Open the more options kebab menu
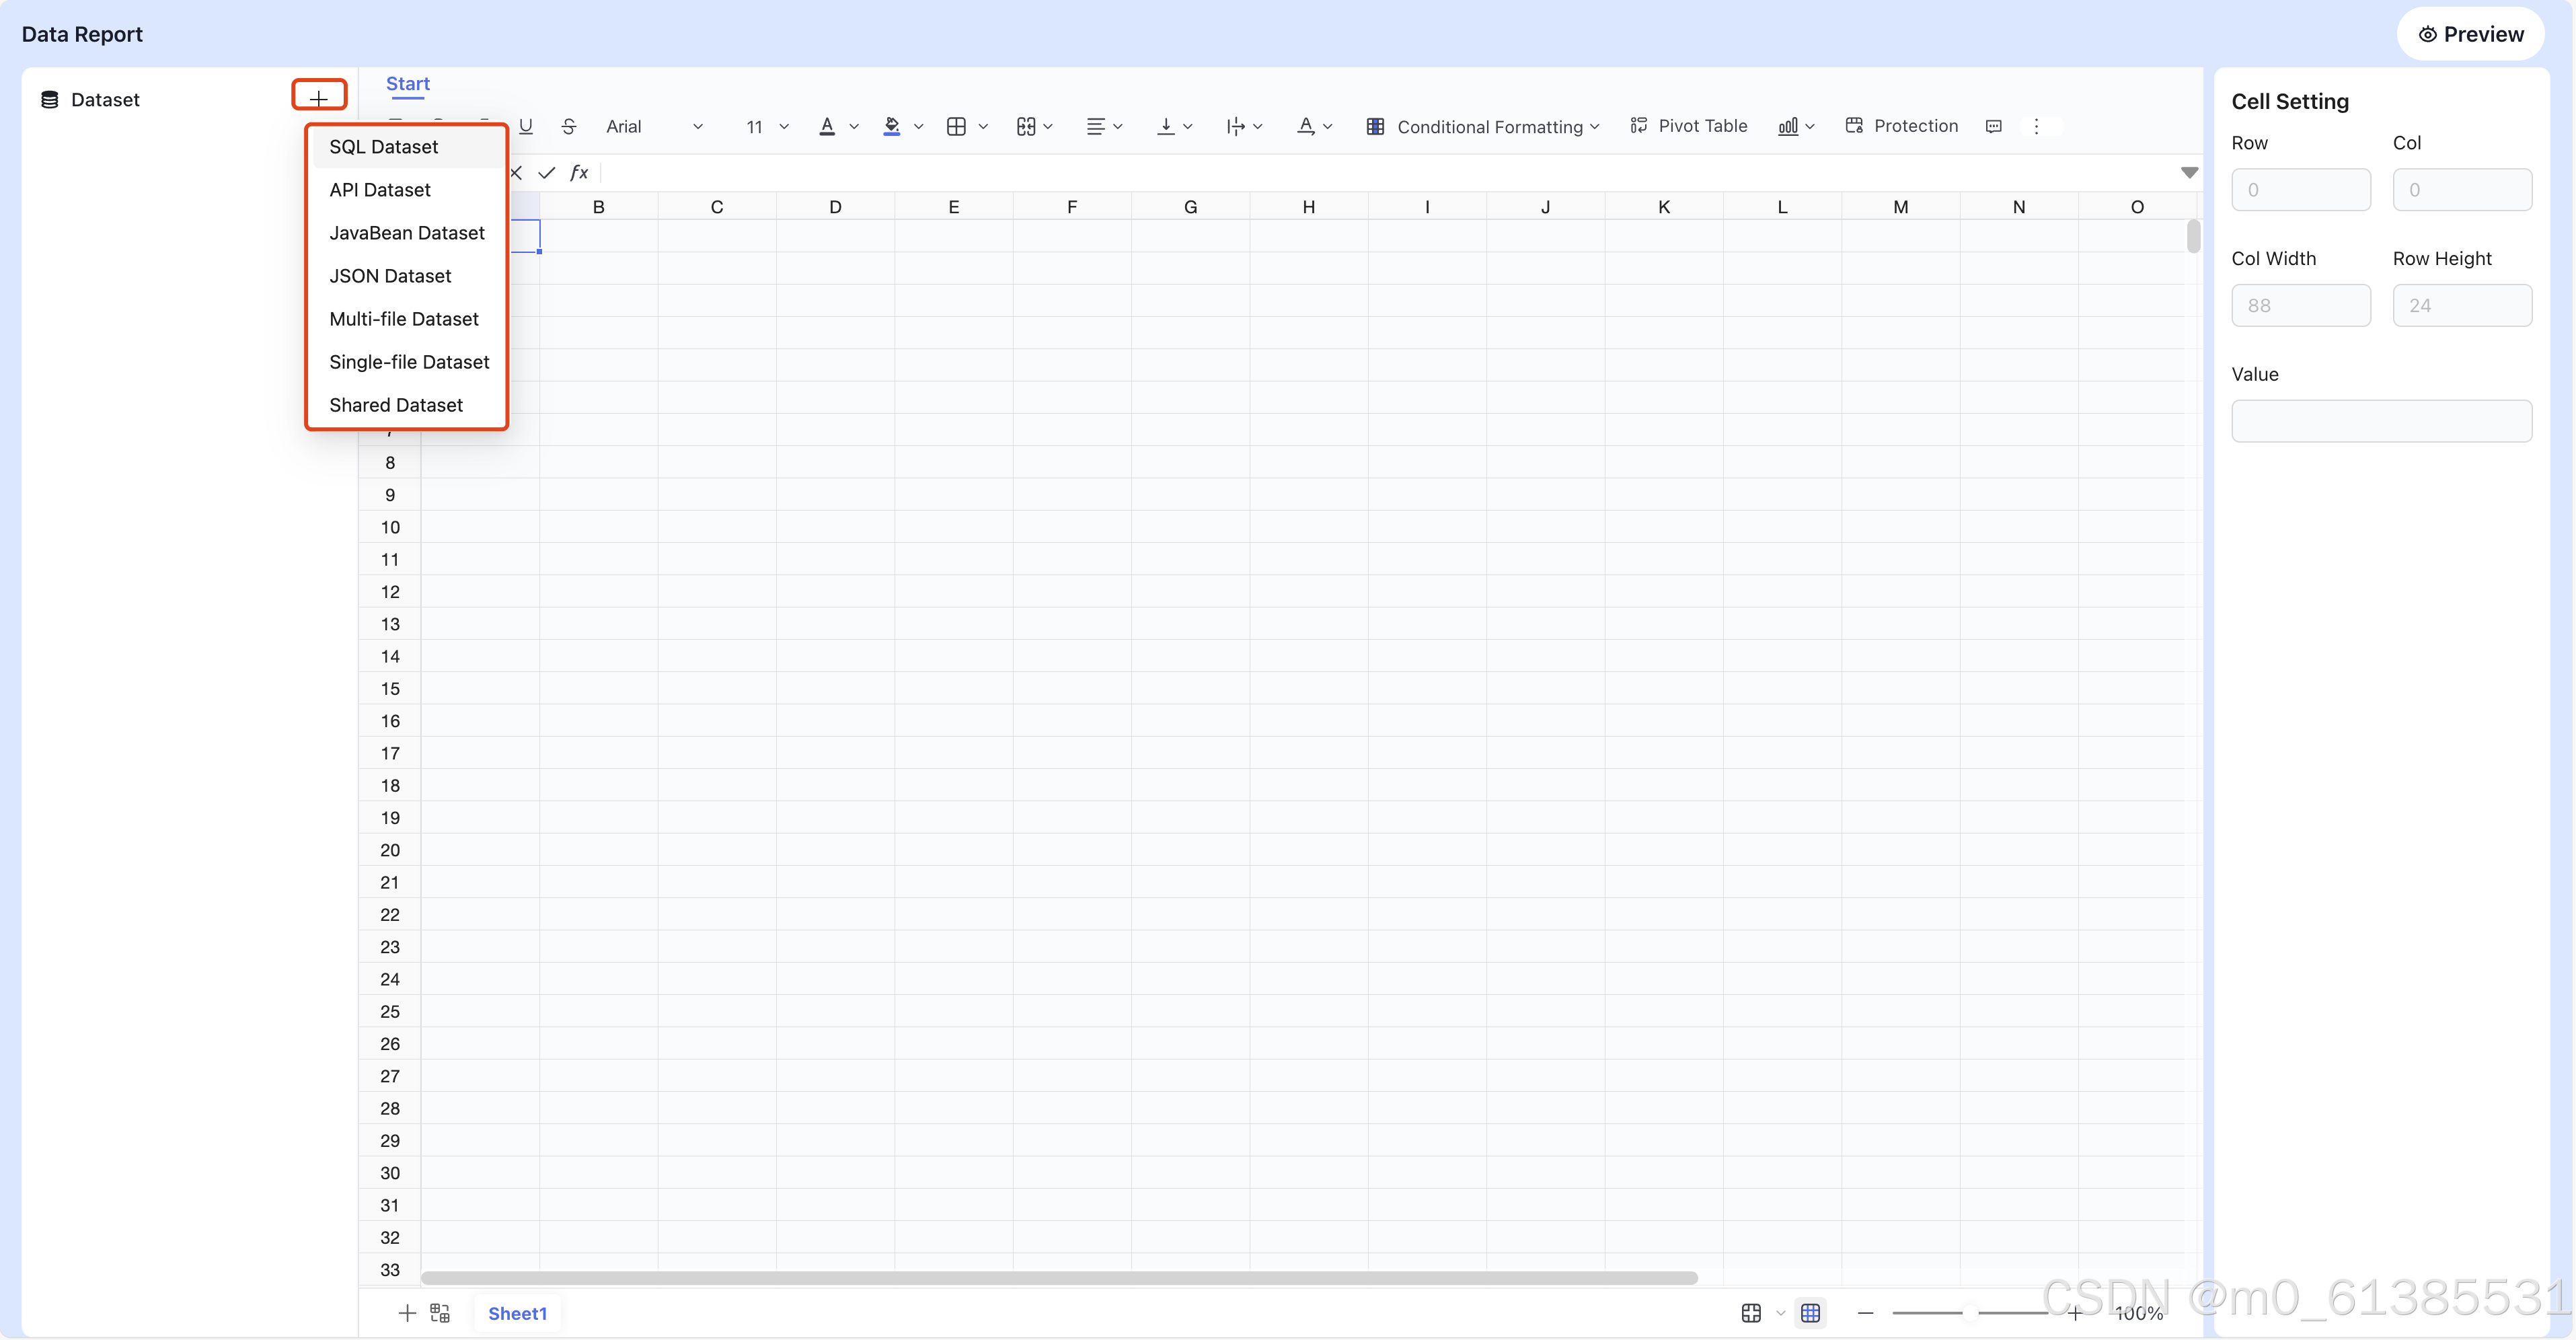Image resolution: width=2576 pixels, height=1340 pixels. pos(2036,126)
